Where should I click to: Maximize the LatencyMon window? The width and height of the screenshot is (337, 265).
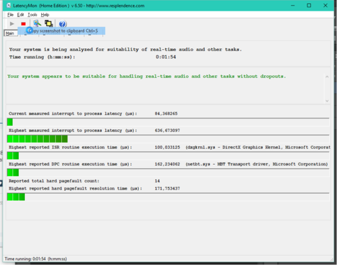click(x=309, y=5)
